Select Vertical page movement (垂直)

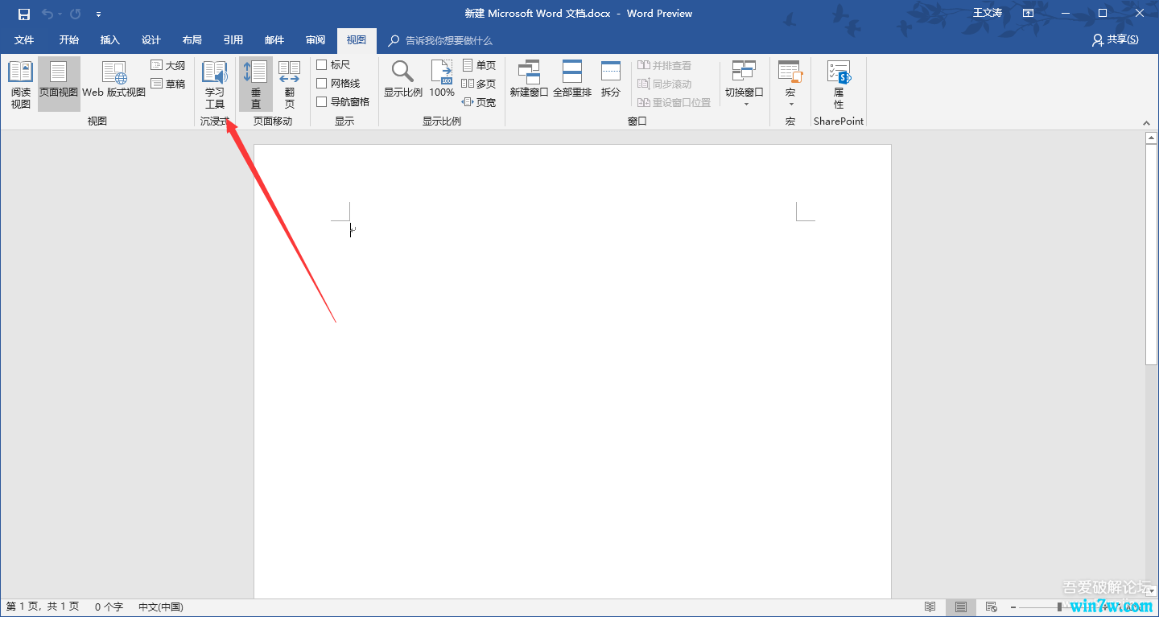256,84
